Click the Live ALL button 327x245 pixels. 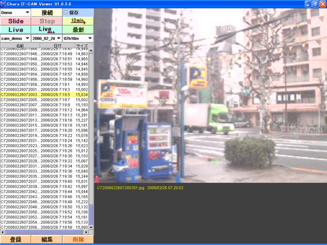tap(47, 30)
